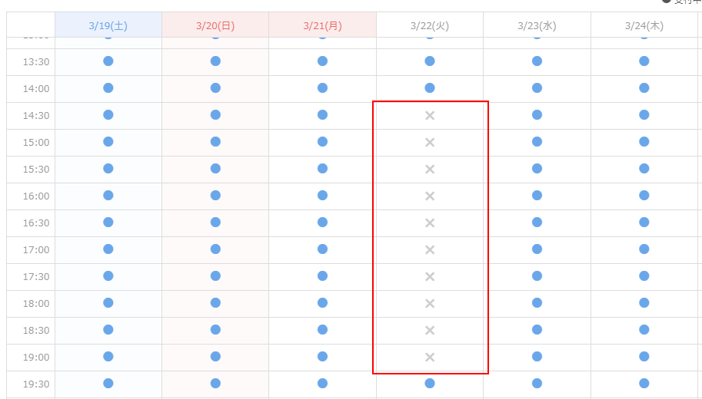Select available slot 3/22 at 19:30
Screen dimensions: 702x399
[x=430, y=383]
